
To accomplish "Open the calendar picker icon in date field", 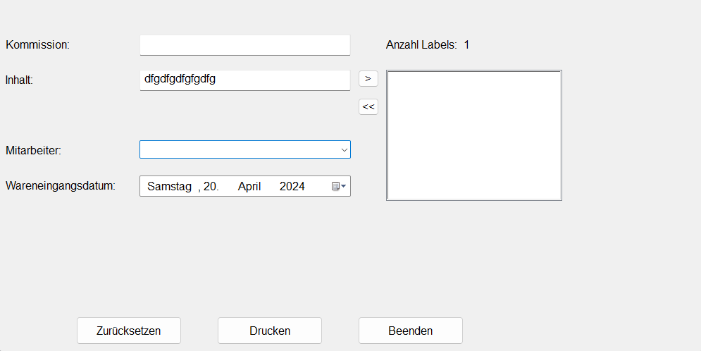I will point(338,186).
